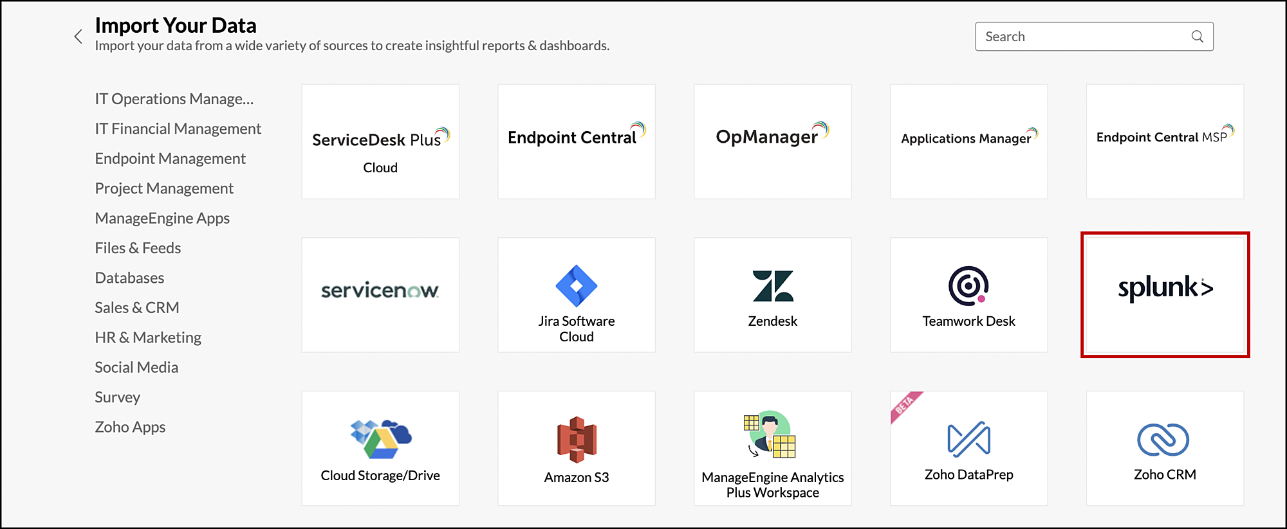Image resolution: width=1287 pixels, height=529 pixels.
Task: Choose the OpManager data source
Action: point(773,141)
